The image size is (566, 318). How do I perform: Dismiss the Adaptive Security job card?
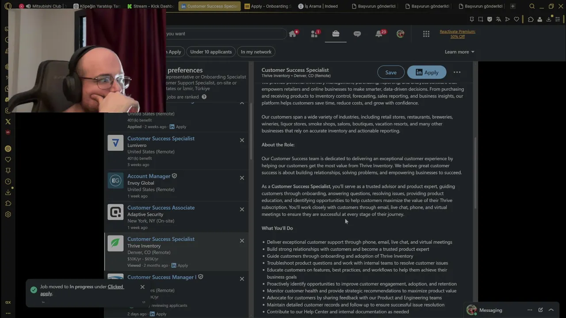pos(242,209)
